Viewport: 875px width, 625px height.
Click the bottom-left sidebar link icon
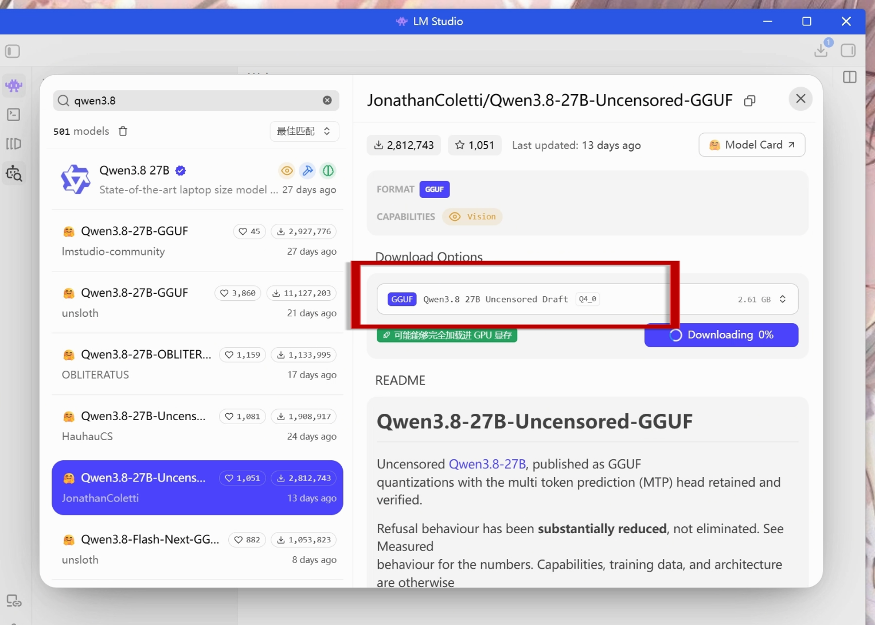pyautogui.click(x=14, y=601)
